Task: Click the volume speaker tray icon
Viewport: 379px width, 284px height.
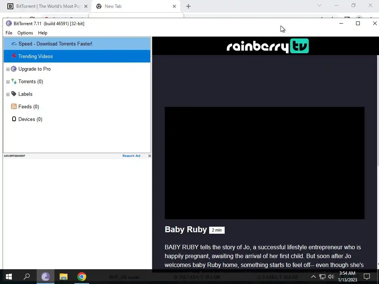Action: pyautogui.click(x=331, y=277)
